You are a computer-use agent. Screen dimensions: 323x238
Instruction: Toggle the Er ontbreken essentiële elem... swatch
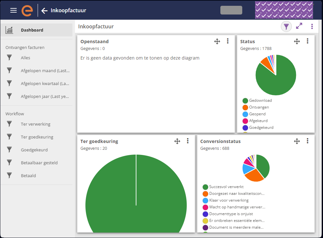(205, 221)
